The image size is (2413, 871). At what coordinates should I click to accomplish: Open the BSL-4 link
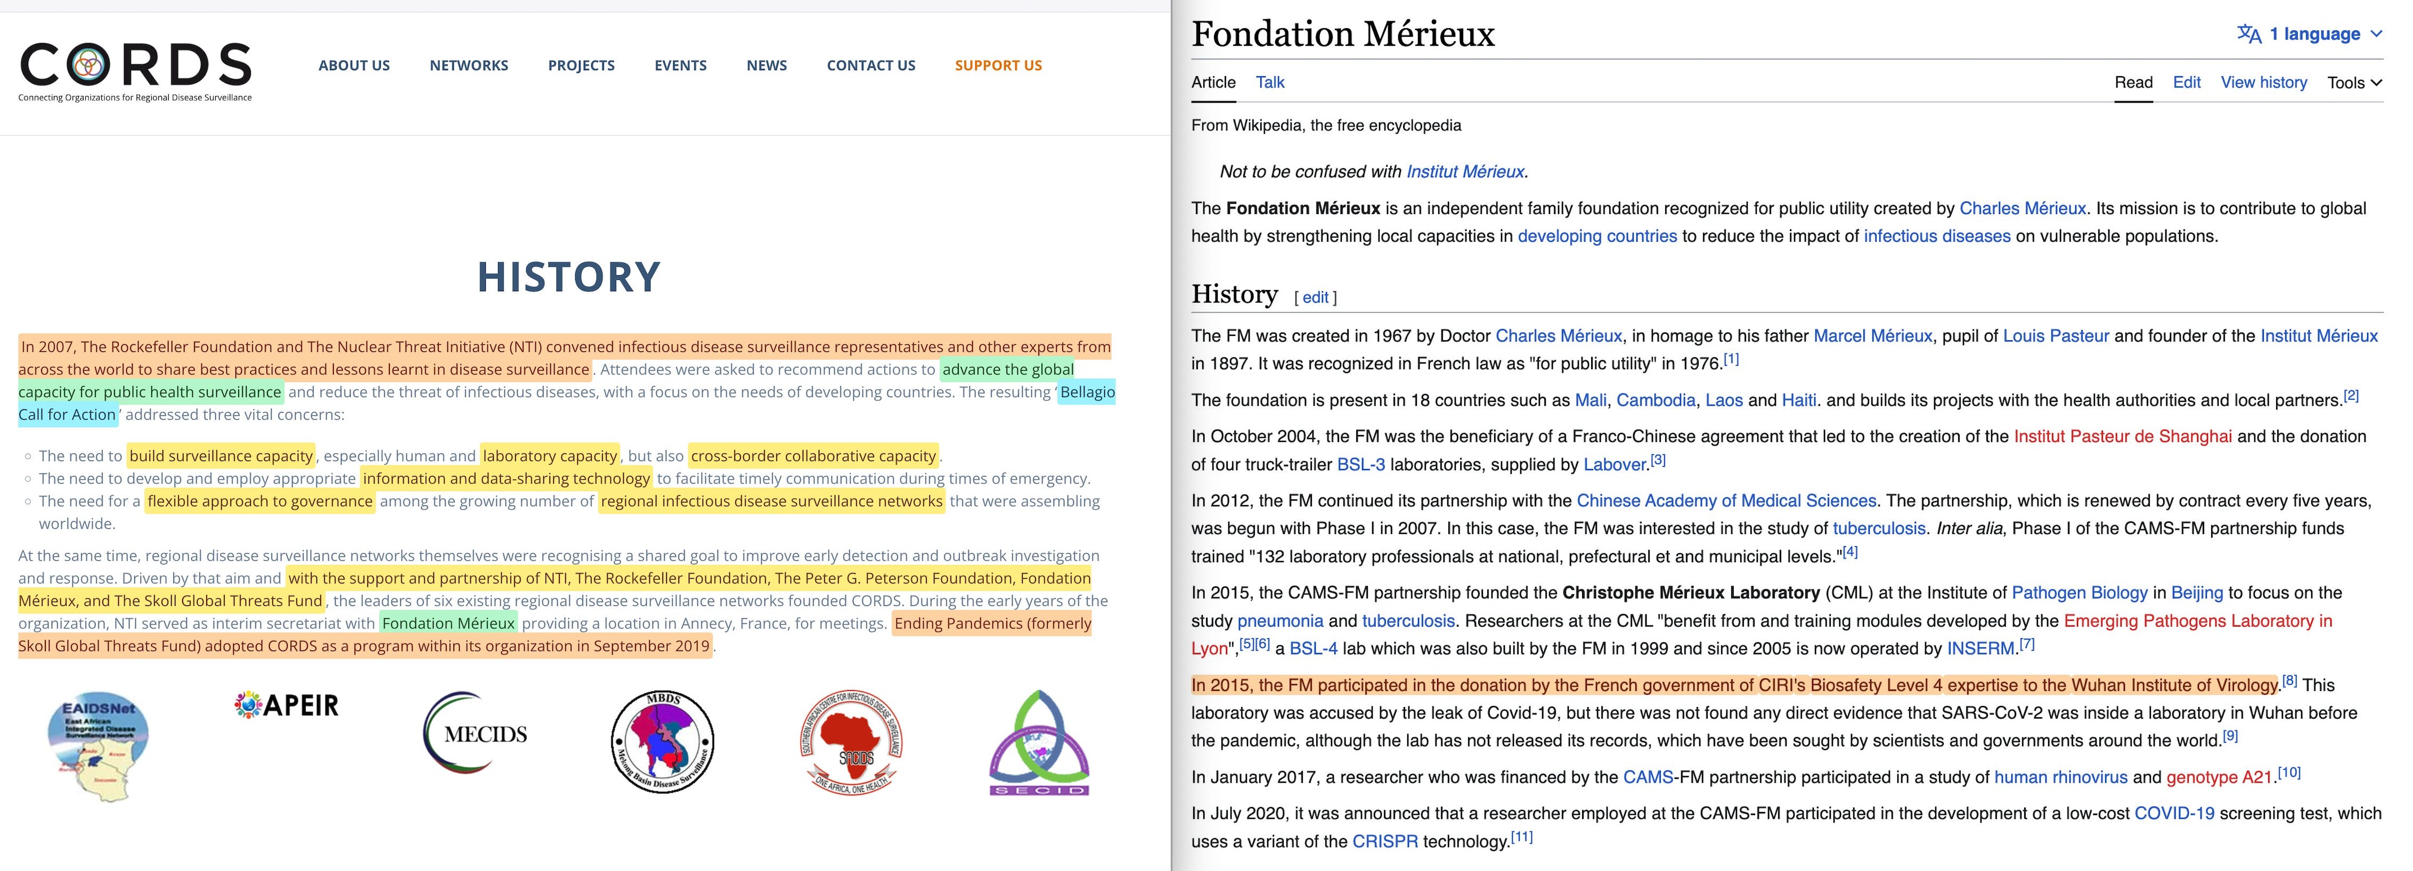coord(1313,648)
